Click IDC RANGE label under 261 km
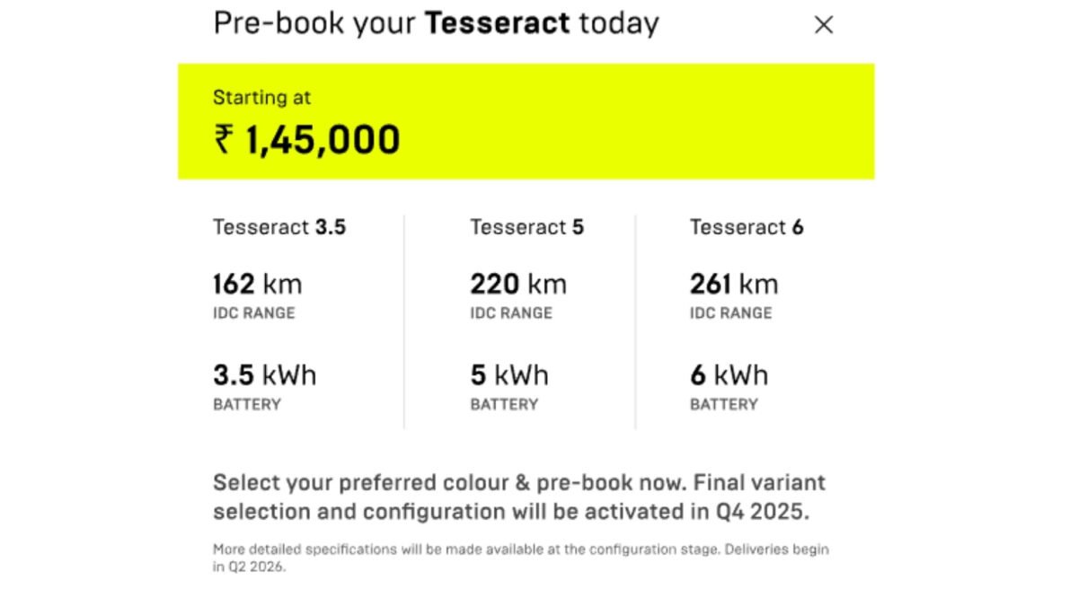Viewport: 1078px width, 606px height. click(730, 313)
